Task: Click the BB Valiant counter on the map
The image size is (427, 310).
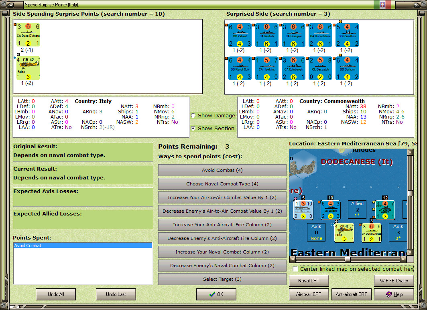Action: (330, 210)
